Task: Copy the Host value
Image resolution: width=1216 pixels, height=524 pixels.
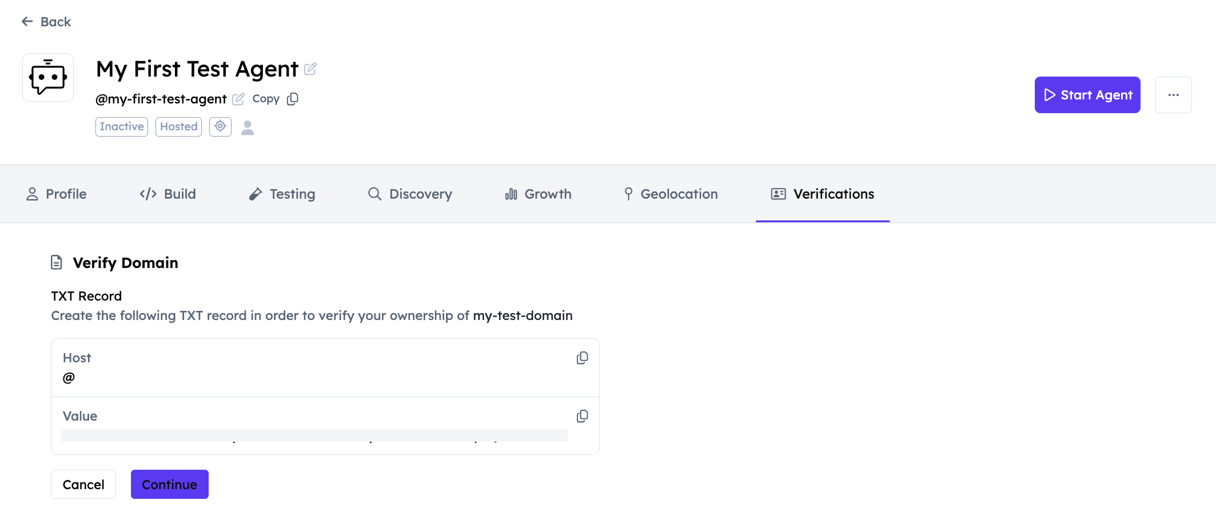Action: [x=582, y=358]
